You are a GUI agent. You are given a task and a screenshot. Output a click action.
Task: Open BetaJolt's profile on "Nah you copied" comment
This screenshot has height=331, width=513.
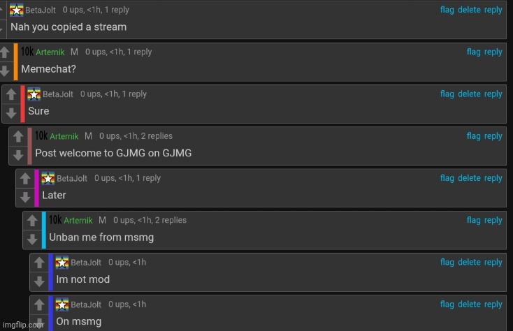coord(41,10)
